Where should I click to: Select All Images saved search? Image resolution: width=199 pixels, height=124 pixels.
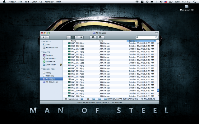[x=51, y=79]
